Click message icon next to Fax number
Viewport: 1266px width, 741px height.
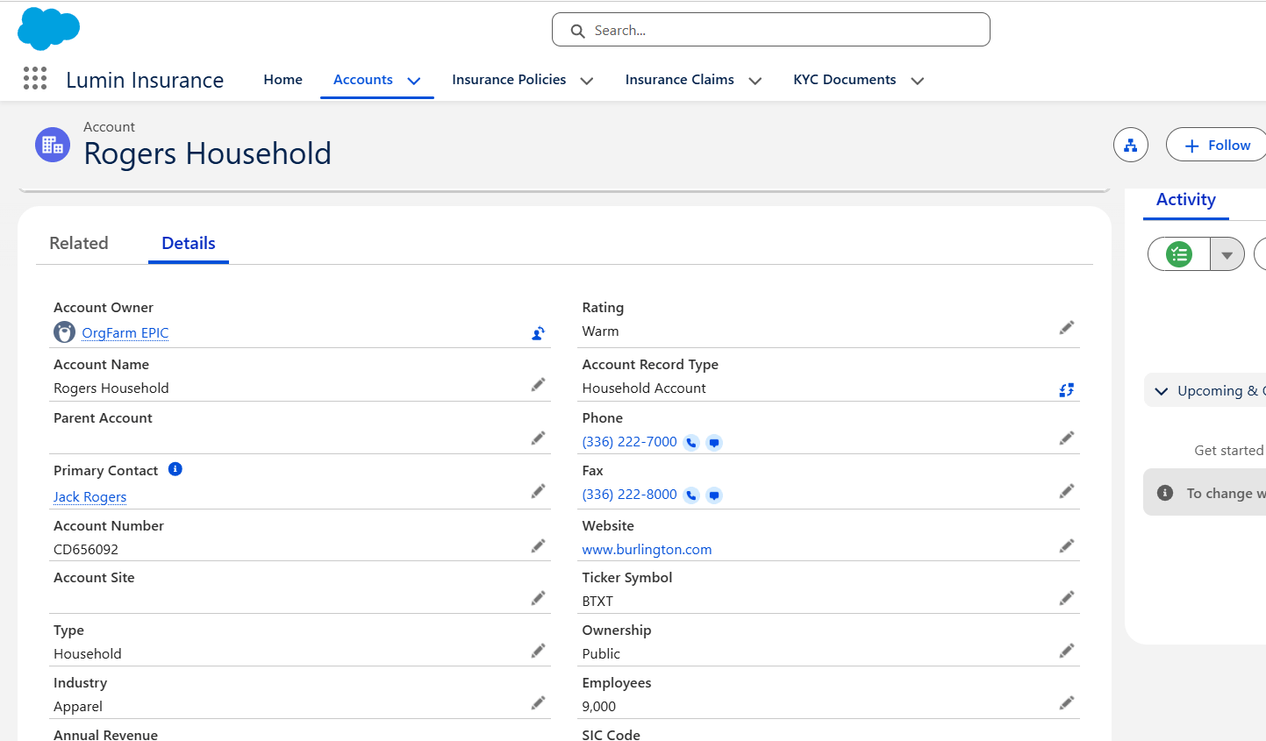point(714,495)
